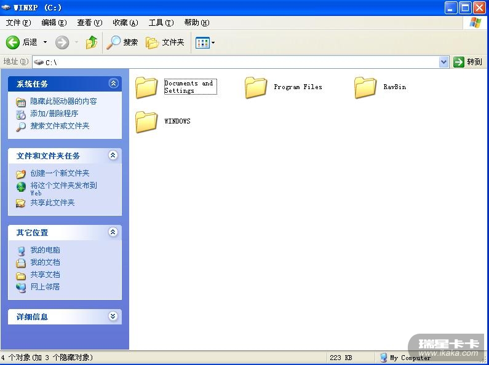Click the green Back arrow button

click(x=13, y=42)
